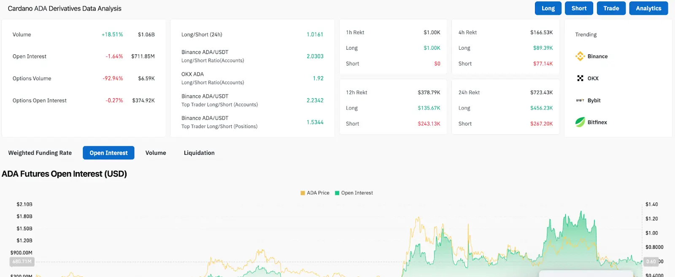Open the Analytics button
675x277 pixels.
648,8
